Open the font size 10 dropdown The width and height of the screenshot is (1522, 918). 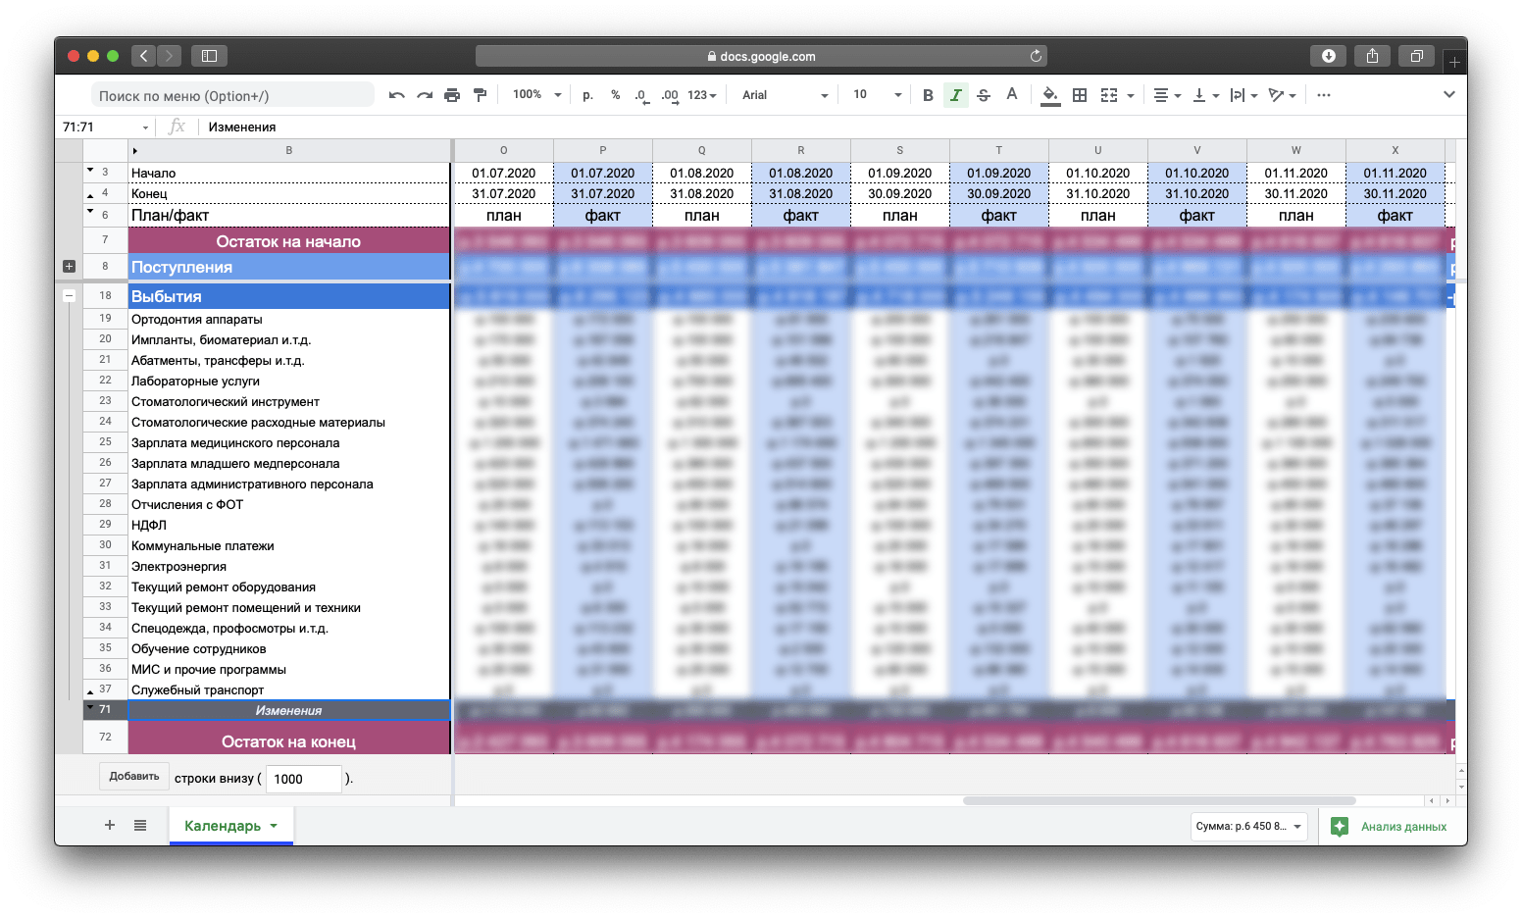click(x=877, y=95)
